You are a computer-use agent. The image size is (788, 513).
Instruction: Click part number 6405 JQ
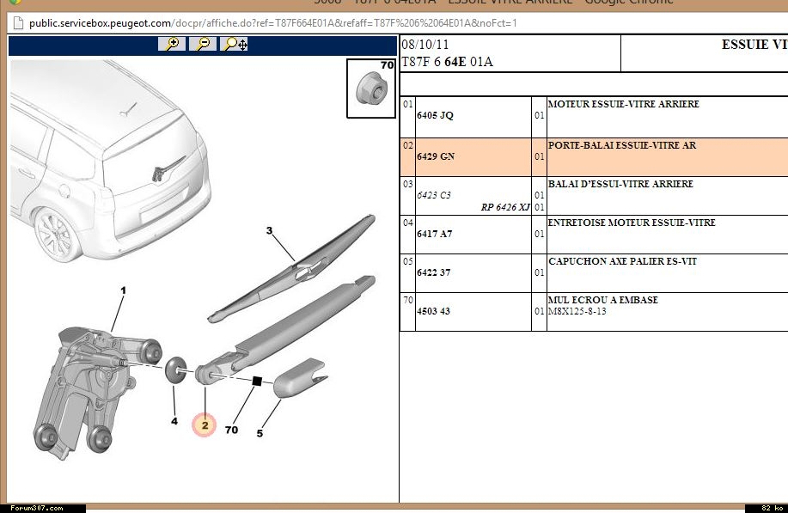[435, 115]
